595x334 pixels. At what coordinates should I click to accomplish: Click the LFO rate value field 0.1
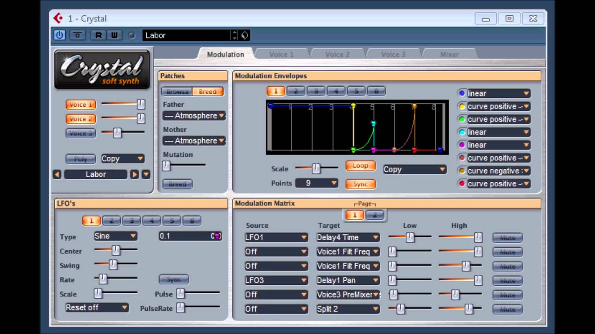[191, 236]
